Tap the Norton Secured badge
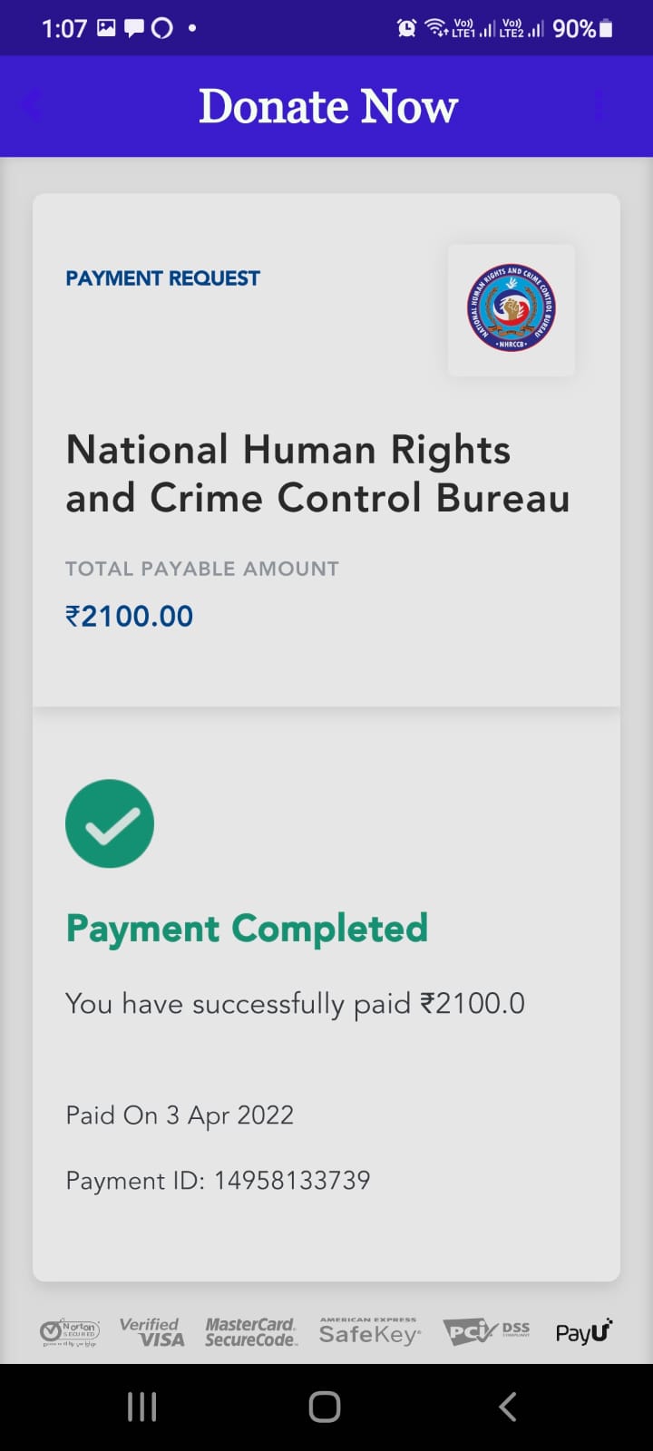The width and height of the screenshot is (653, 1451). pos(70,1331)
